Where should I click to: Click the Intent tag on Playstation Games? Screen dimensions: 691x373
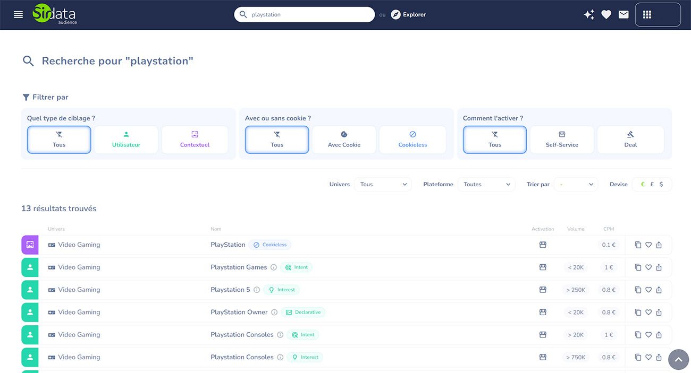297,267
